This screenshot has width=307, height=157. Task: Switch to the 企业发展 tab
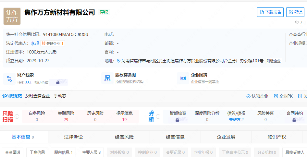pyautogui.click(x=226, y=137)
